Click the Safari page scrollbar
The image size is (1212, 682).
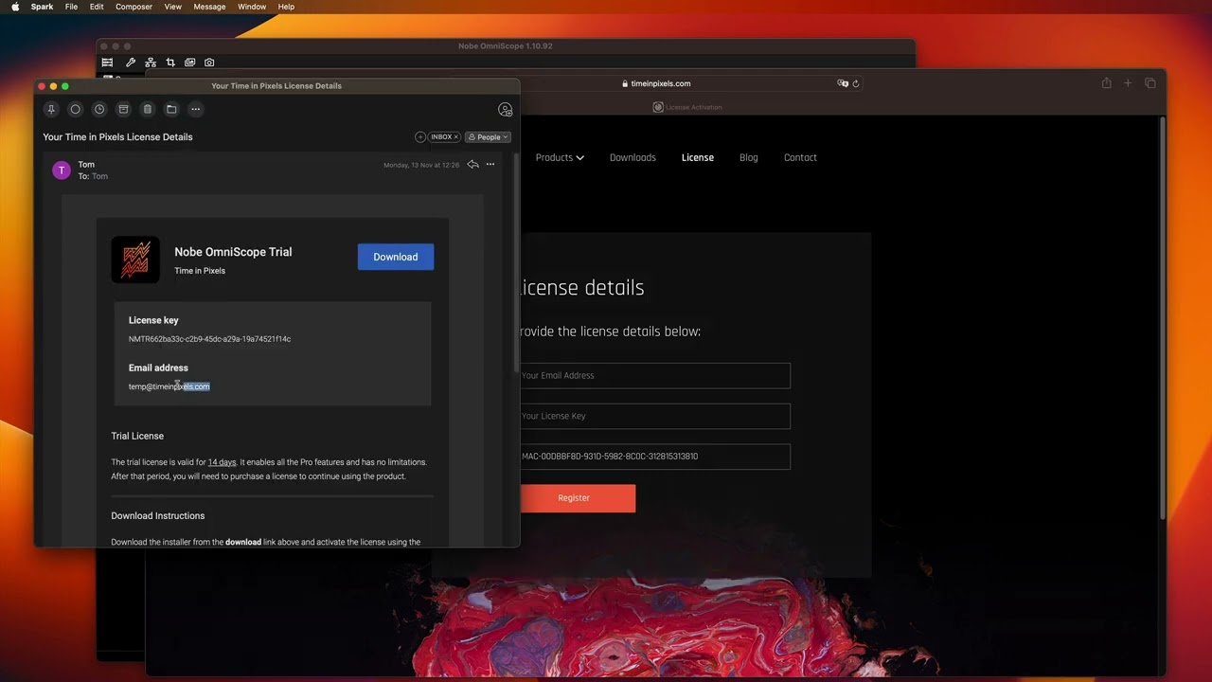point(1163,317)
